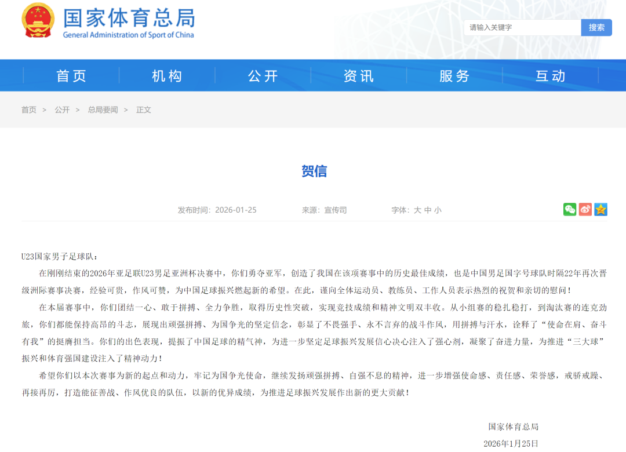Expand the 公开 navigation menu
The height and width of the screenshot is (452, 626).
(x=263, y=75)
